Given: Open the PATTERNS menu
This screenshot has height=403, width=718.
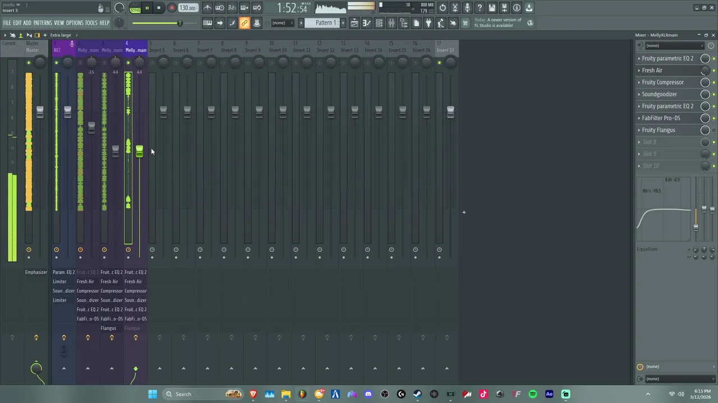Looking at the screenshot, I should coord(43,23).
